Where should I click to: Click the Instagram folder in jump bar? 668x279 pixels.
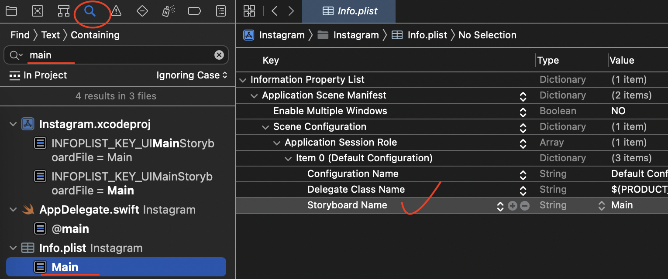pyautogui.click(x=348, y=35)
